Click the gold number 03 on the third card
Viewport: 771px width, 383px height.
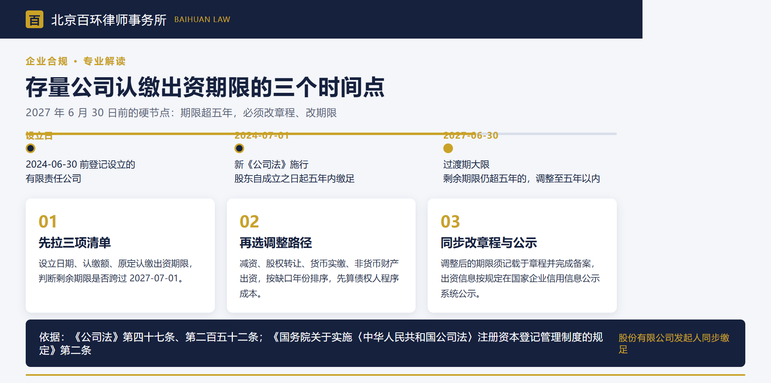point(450,221)
